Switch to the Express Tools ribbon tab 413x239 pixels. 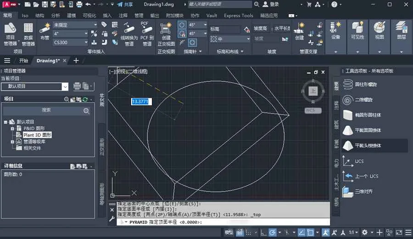(x=238, y=16)
